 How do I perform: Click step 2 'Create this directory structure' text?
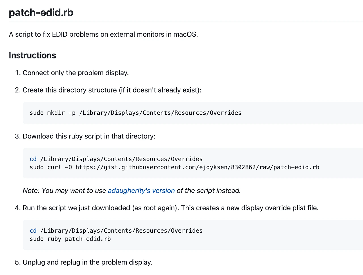point(112,90)
